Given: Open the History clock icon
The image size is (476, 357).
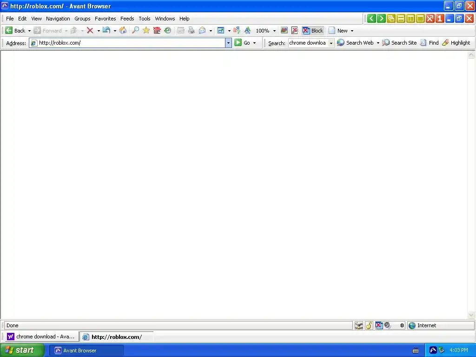Looking at the screenshot, I should 167,30.
